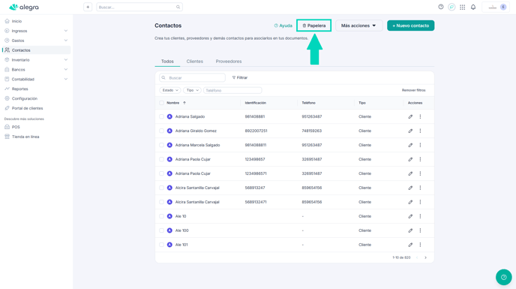This screenshot has width=516, height=289.
Task: Check the Adriana Marcela Salgado checkbox
Action: [x=161, y=145]
